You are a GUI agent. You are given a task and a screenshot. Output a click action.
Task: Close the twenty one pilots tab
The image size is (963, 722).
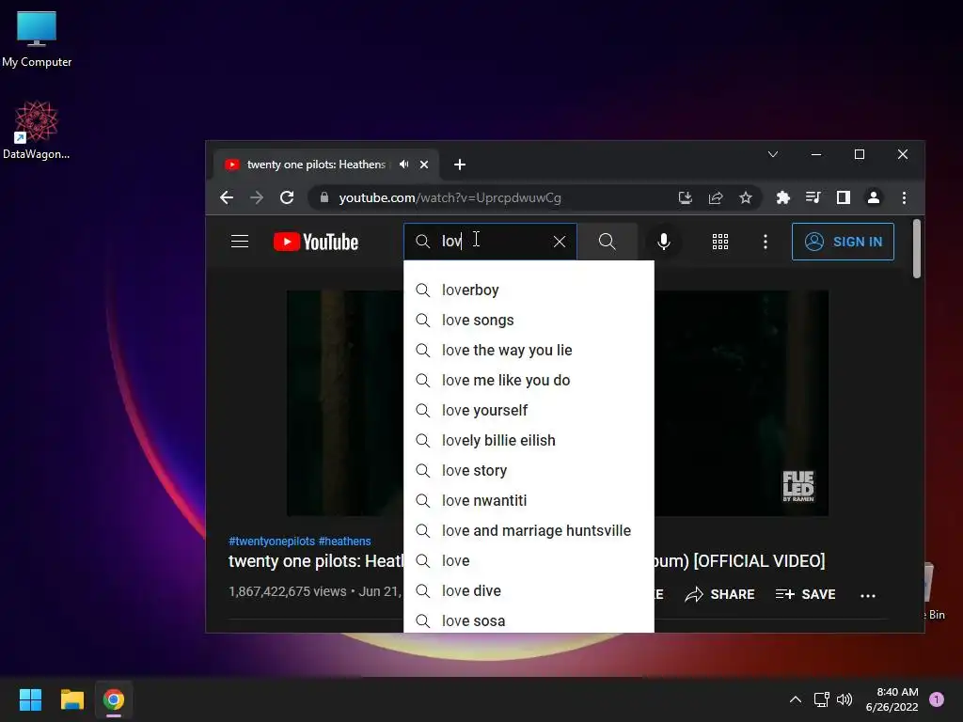[424, 165]
